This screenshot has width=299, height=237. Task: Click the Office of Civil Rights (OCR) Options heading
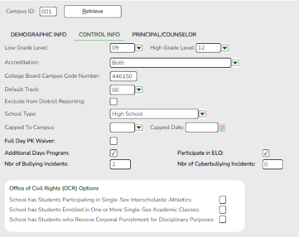click(x=54, y=189)
